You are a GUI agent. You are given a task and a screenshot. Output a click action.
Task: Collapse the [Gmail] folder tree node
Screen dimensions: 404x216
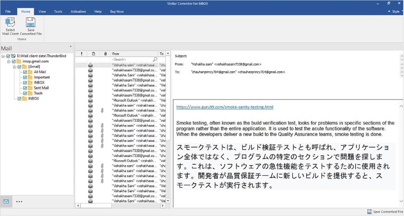pos(14,66)
